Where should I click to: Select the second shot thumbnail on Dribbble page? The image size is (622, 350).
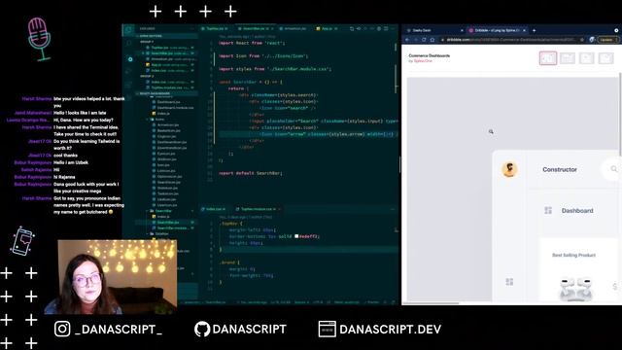tap(568, 58)
